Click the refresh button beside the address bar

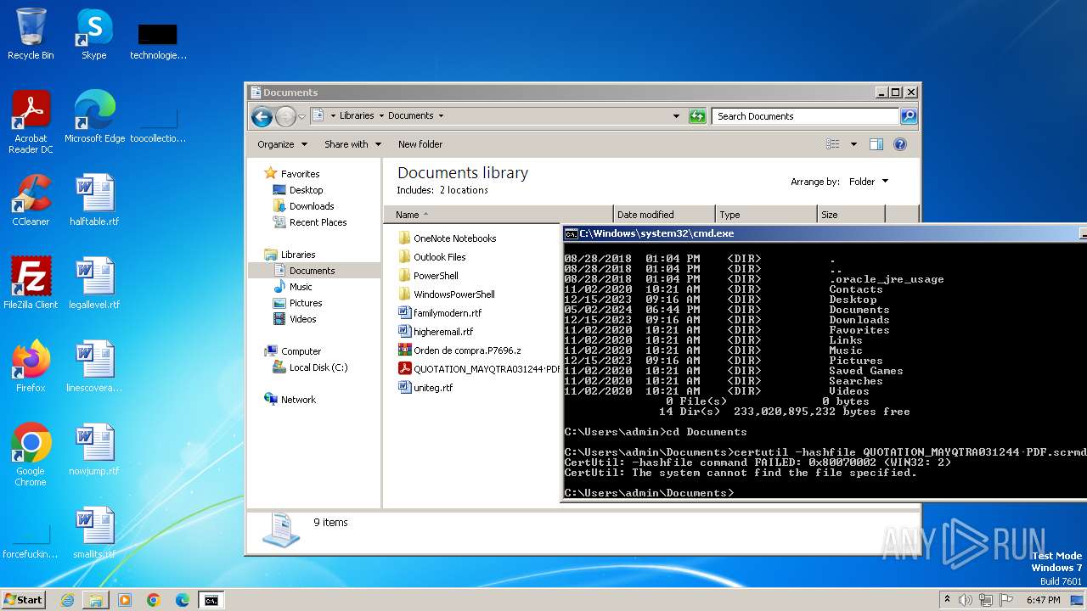click(x=698, y=116)
